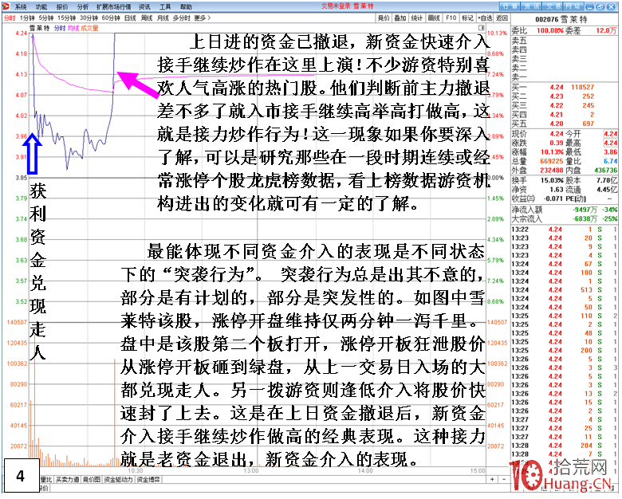Viewport: 622px width, 499px height.
Task: Click the 画线 draw-line toolbar button
Action: pos(434,18)
